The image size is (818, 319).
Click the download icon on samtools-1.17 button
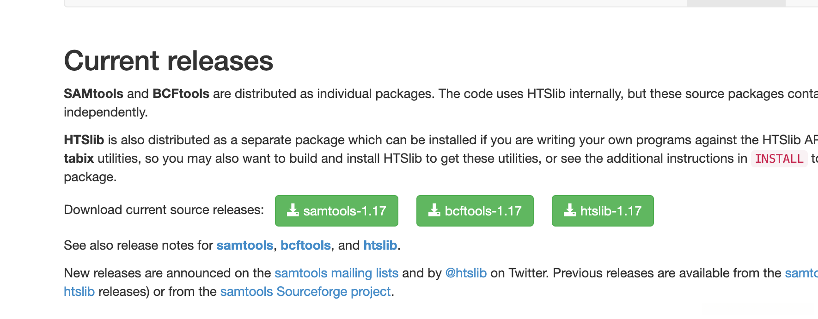(293, 210)
